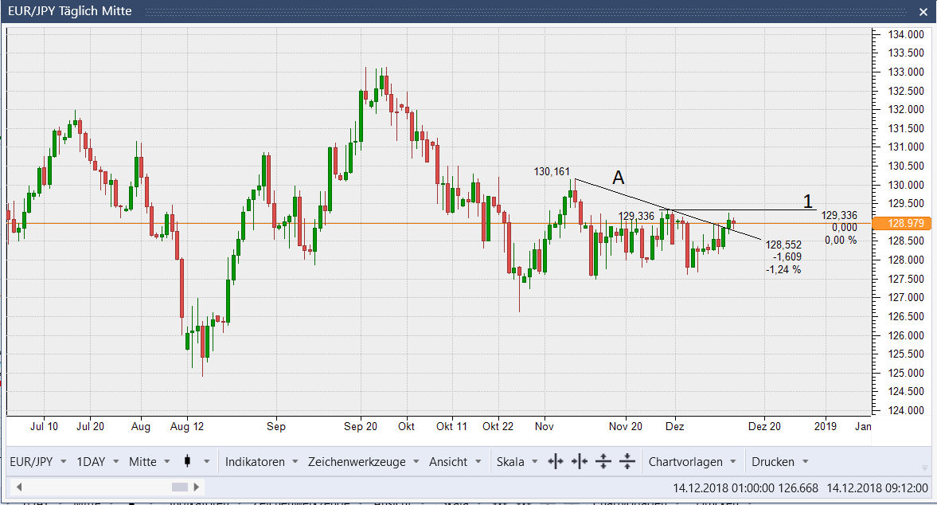Click the 128,552 trendline end label
The width and height of the screenshot is (937, 505).
pos(783,245)
